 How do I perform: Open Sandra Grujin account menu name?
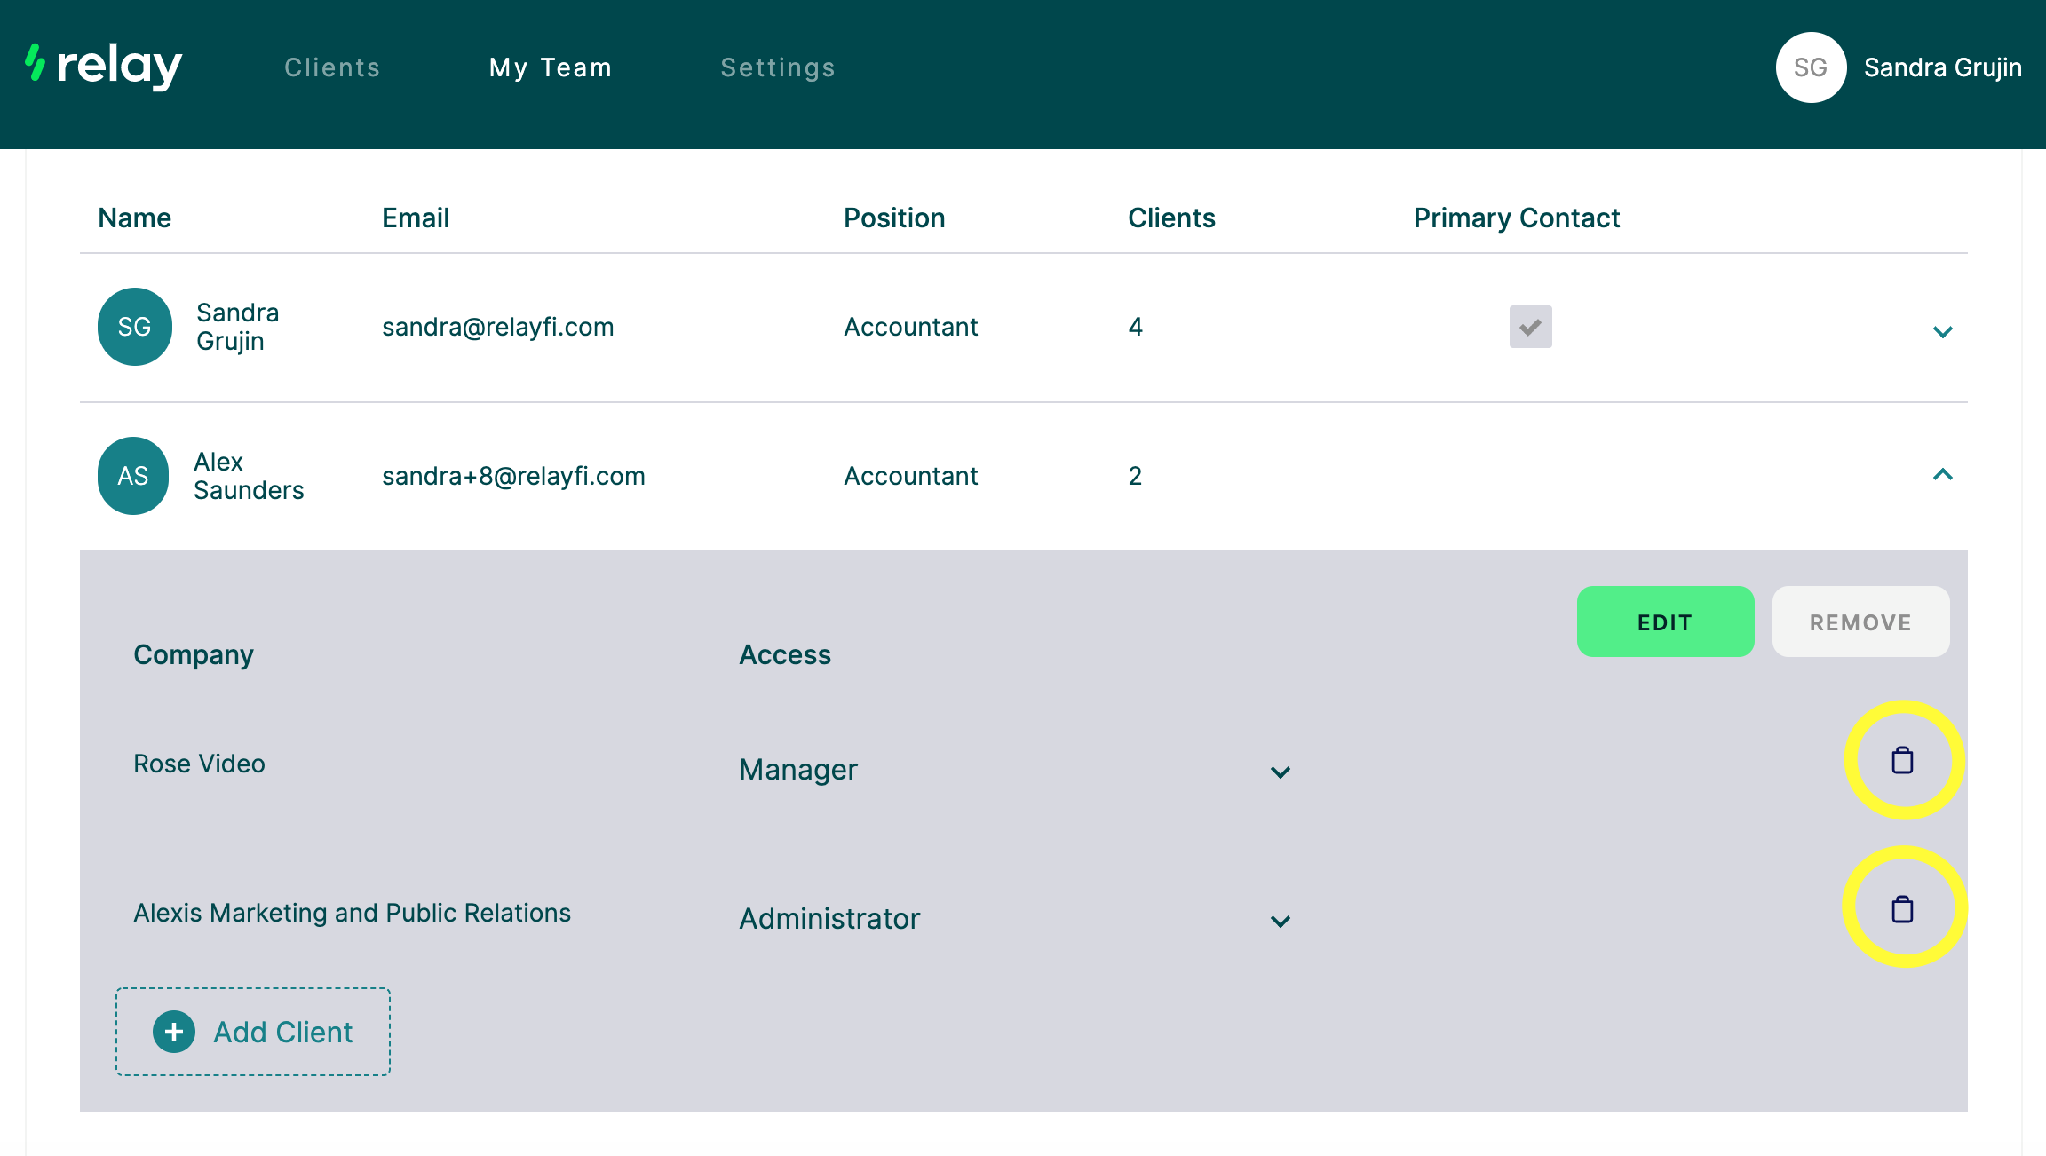coord(1942,67)
